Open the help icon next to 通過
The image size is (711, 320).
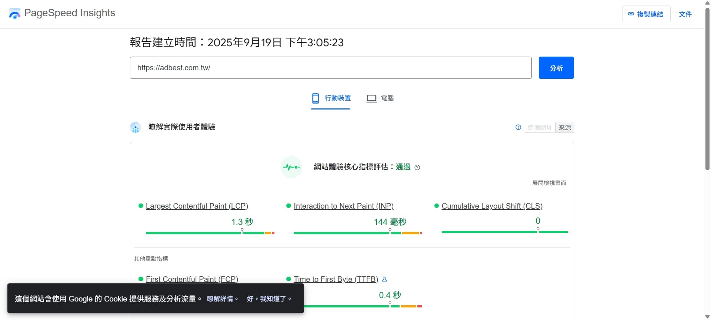(417, 168)
